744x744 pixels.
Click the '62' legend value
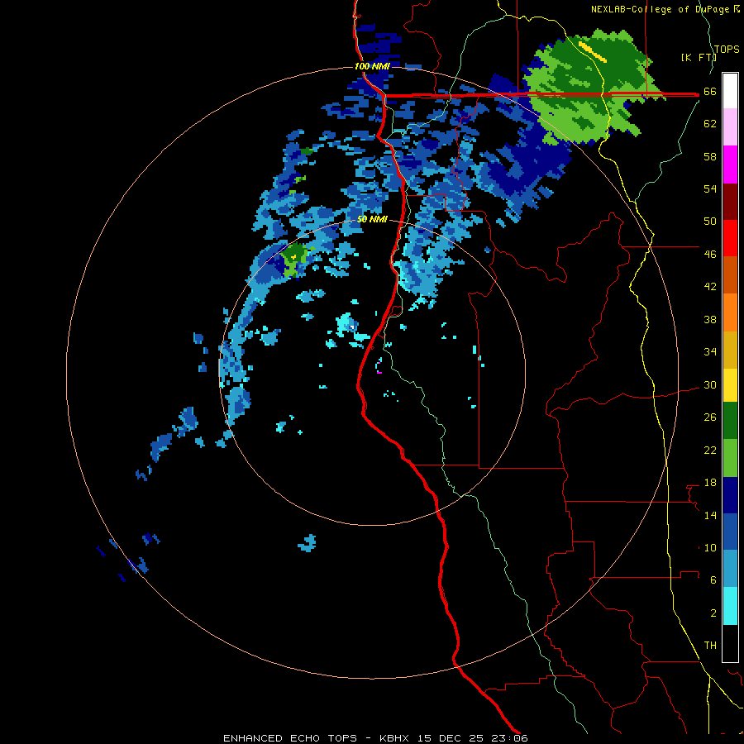(710, 124)
